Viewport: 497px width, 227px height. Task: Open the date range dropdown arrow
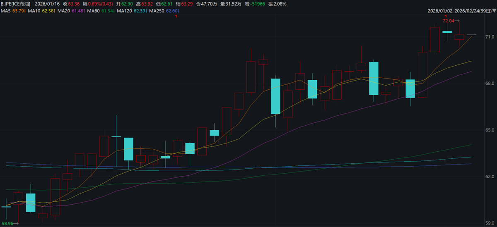pos(493,12)
